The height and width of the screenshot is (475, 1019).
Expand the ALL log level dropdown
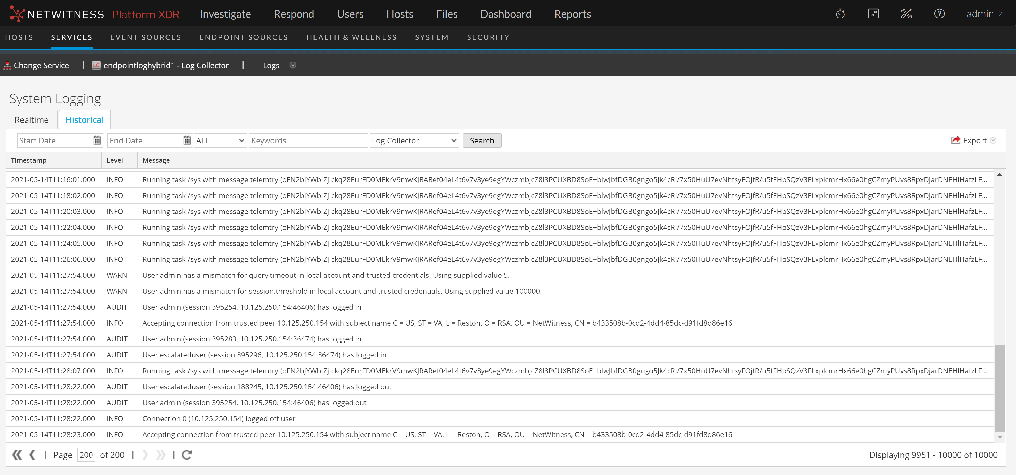[220, 140]
